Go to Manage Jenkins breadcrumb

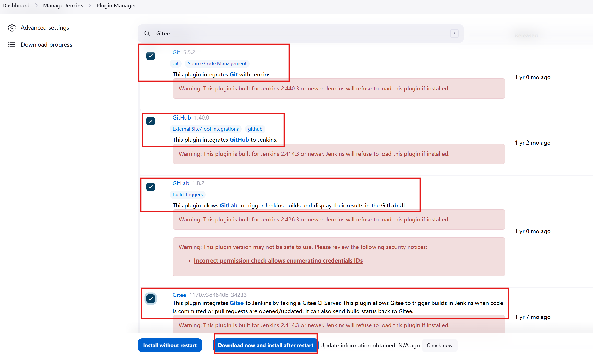pos(63,5)
